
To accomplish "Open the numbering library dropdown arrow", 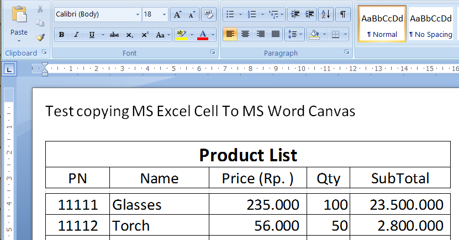I will [262, 14].
